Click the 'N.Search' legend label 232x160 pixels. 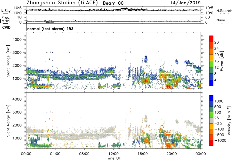[x=224, y=11]
